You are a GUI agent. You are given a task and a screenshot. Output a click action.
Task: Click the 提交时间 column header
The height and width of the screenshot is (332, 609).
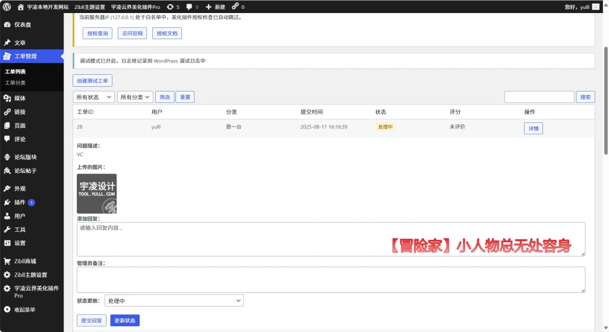click(312, 112)
